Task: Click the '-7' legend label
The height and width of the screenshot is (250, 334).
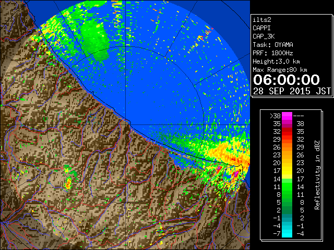Action: (277, 234)
